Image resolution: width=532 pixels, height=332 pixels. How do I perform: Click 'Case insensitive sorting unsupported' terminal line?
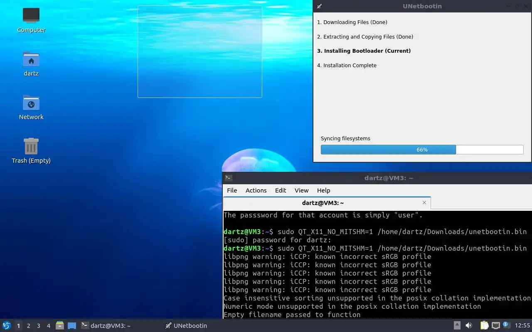click(x=377, y=298)
